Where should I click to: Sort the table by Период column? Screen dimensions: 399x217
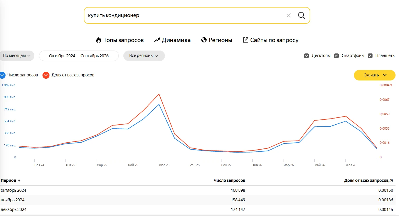click(10, 180)
